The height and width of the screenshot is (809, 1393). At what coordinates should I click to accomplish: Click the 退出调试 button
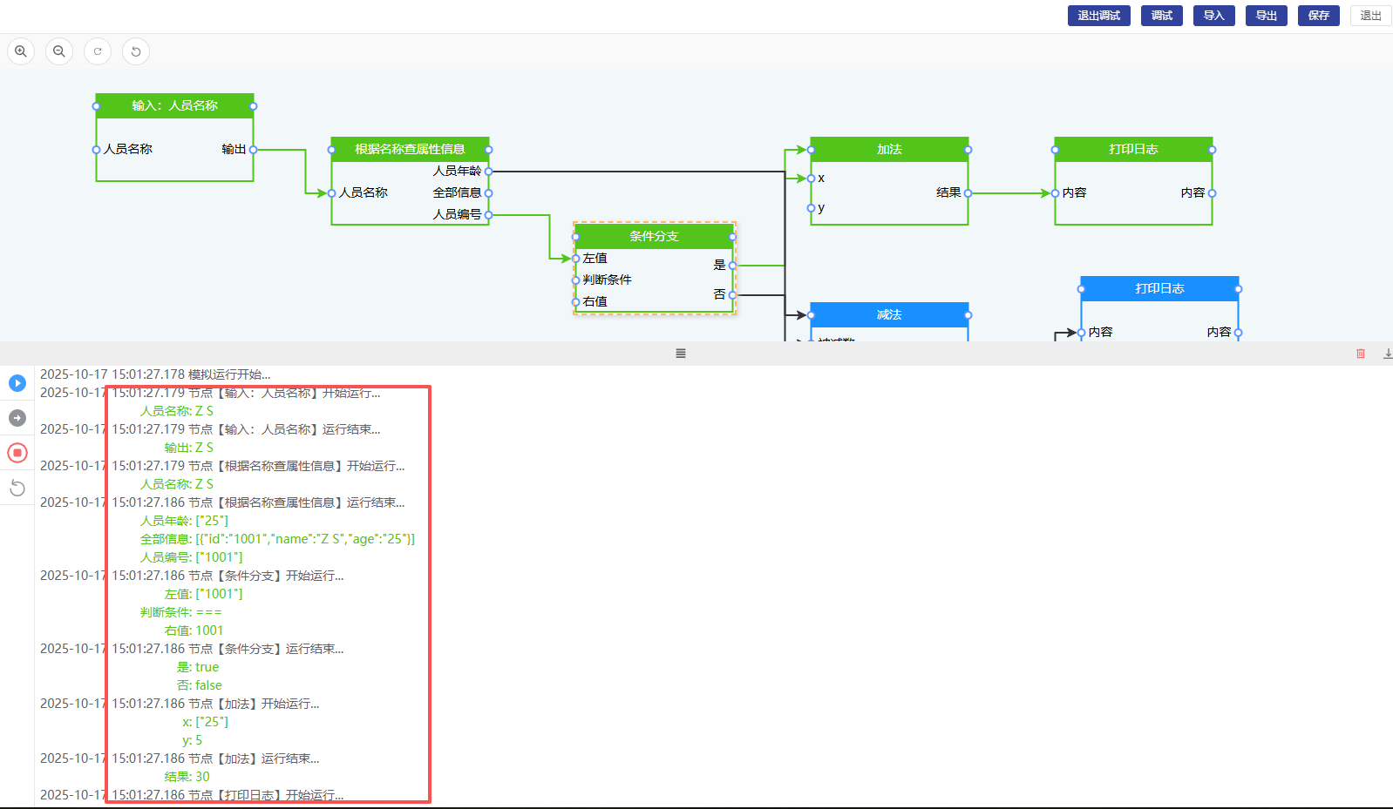click(x=1098, y=16)
